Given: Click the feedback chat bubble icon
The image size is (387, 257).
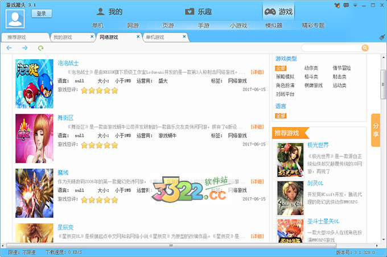Looking at the screenshot, I should [x=346, y=5].
